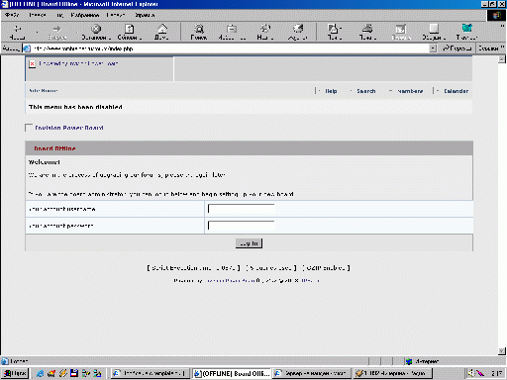Viewport: 507px width, 380px height.
Task: Open the home page via Home icon
Action: pyautogui.click(x=161, y=32)
